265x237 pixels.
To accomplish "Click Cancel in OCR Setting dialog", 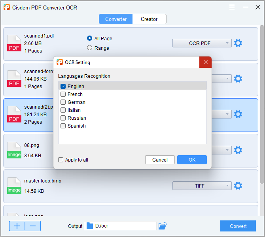I will tap(160, 160).
